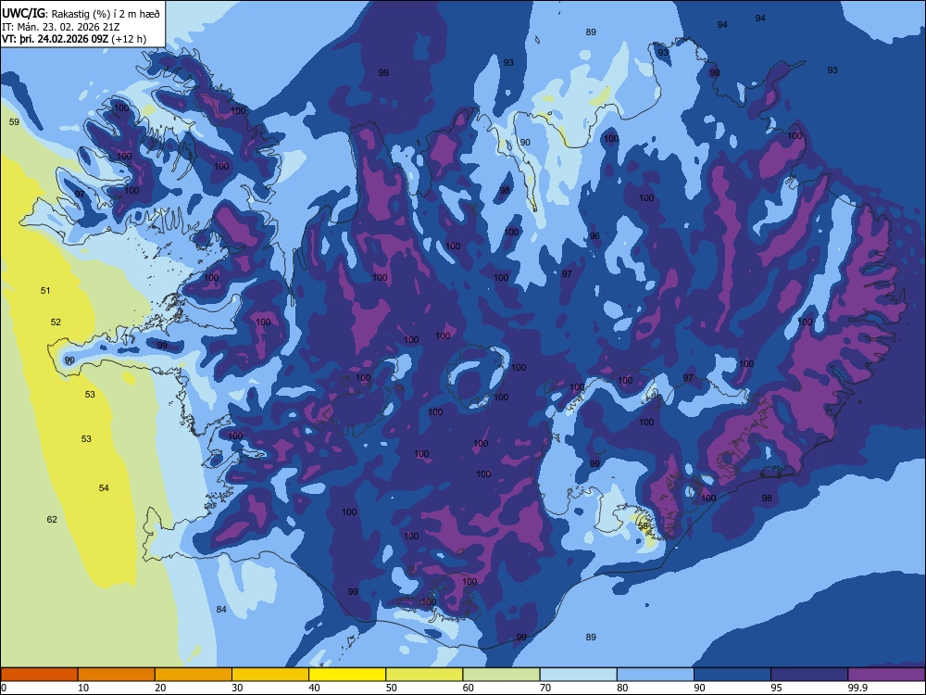Select the purple 99.9+ legend swatch

pyautogui.click(x=886, y=675)
